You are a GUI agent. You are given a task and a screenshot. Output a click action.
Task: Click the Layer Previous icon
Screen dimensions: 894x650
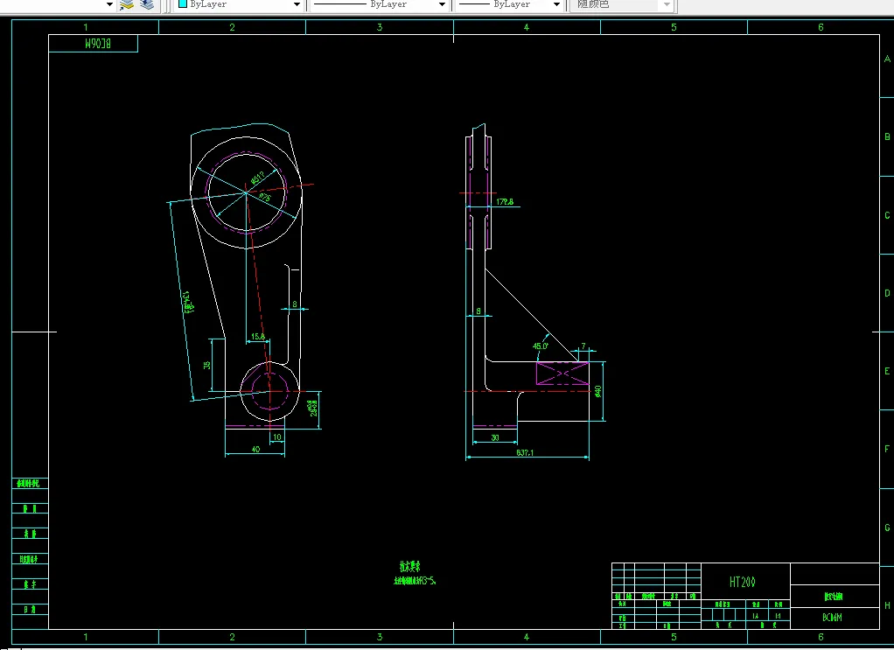(147, 4)
